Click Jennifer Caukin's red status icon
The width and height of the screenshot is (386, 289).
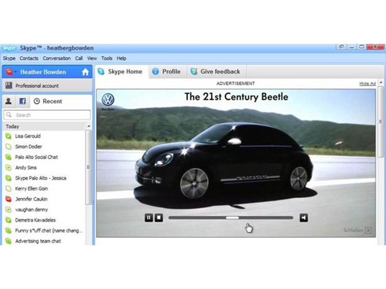[8, 199]
